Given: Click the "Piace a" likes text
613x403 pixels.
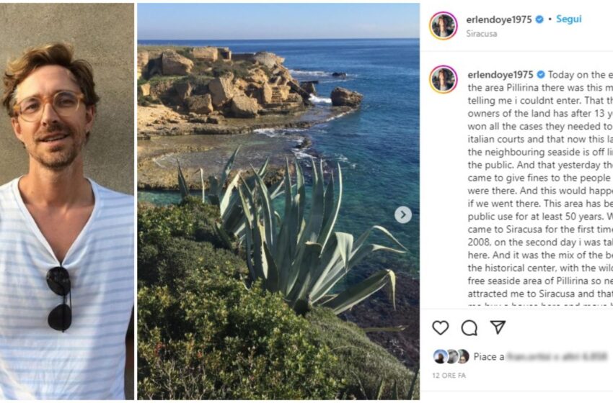Looking at the screenshot, I should coord(485,356).
